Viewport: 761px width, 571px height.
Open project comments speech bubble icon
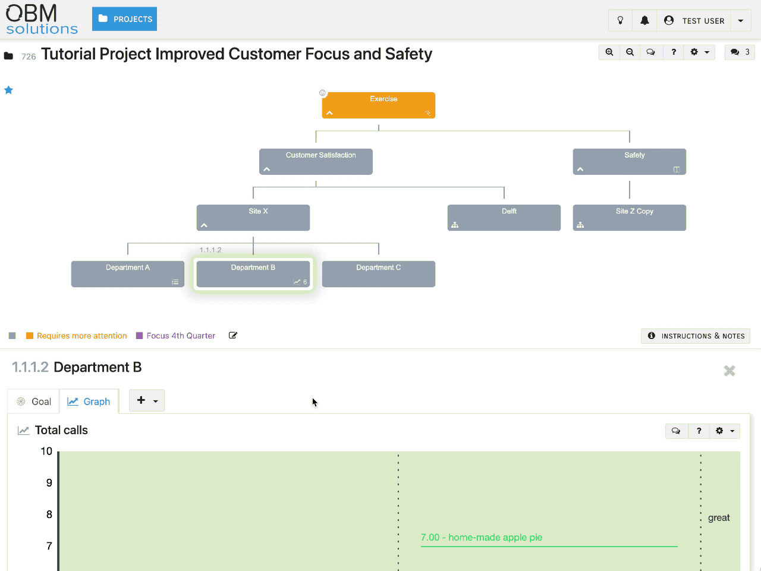(x=650, y=52)
